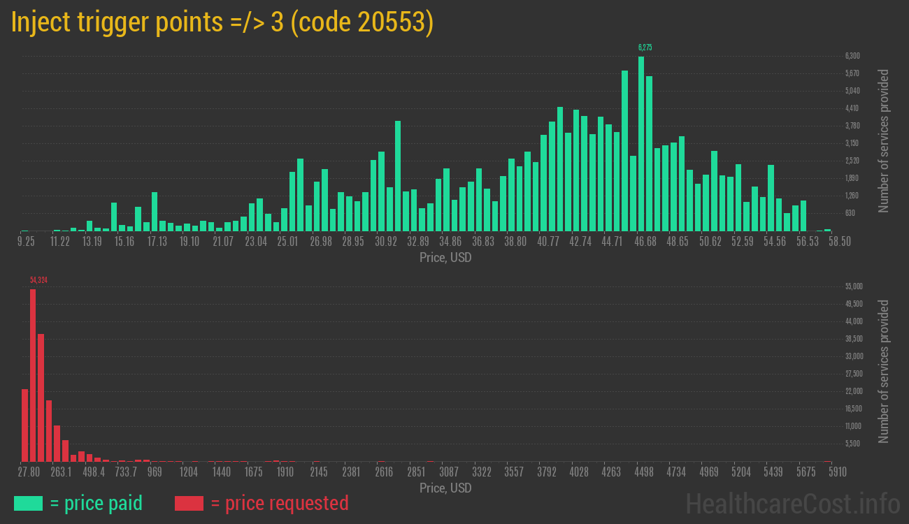Click the green price paid legend swatch
The height and width of the screenshot is (524, 909).
(28, 503)
